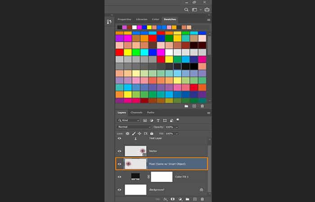Click Color Fill 1 mask link icon

[x=148, y=177]
